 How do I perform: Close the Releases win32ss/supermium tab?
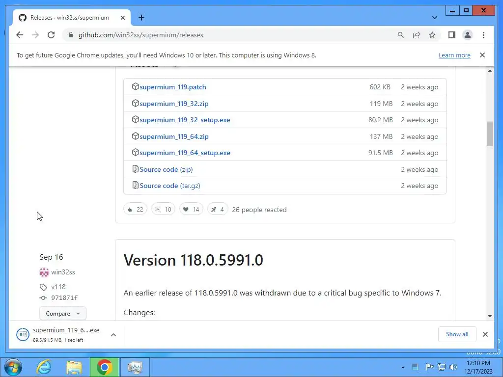coord(122,18)
